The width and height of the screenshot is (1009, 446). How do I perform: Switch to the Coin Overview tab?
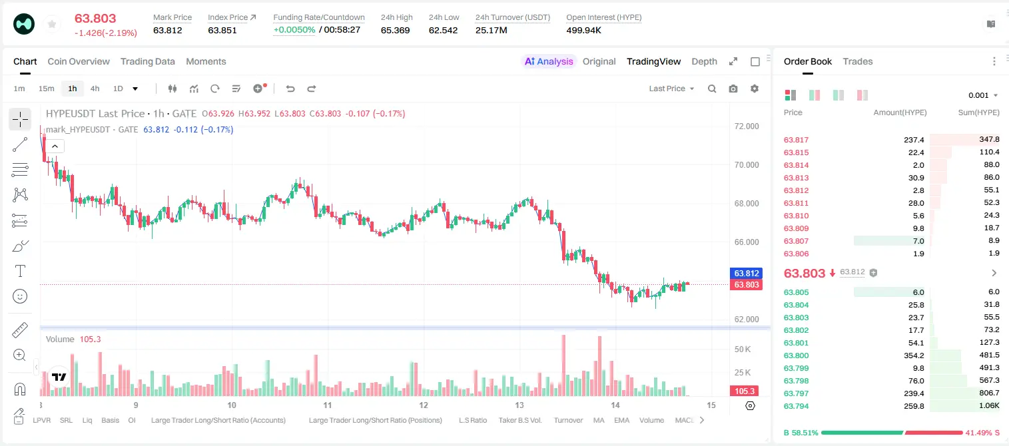coord(79,61)
